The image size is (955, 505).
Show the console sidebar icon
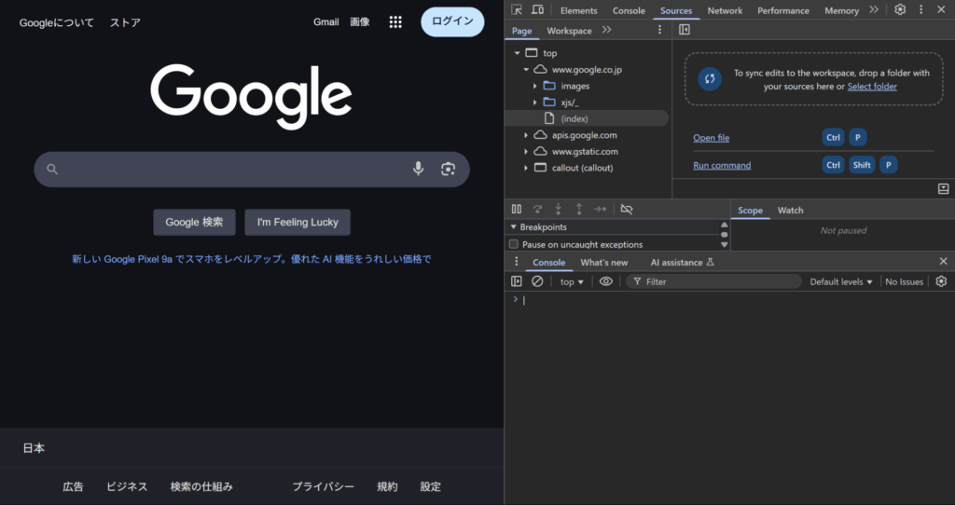click(x=517, y=281)
